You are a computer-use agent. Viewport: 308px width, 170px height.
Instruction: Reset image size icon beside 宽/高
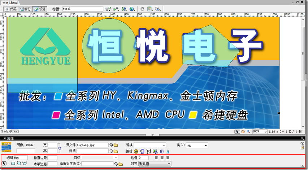[x=60, y=148]
